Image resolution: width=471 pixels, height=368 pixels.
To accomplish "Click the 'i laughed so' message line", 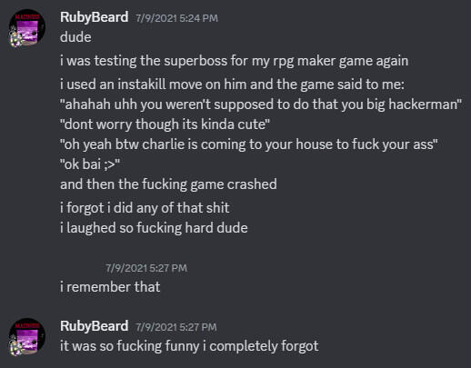I will pos(154,228).
